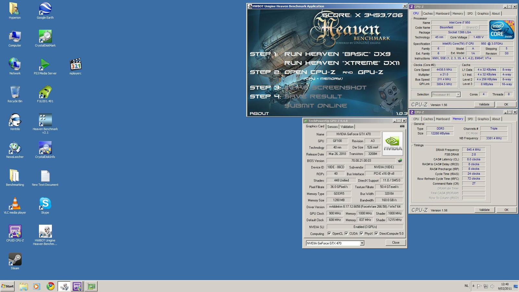Open the Google Earth desktop icon
The image size is (519, 292).
coord(45,11)
